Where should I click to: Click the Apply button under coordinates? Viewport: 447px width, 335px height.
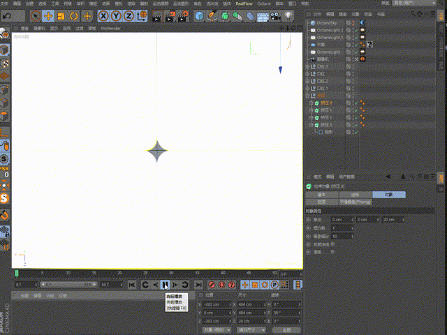coord(286,330)
